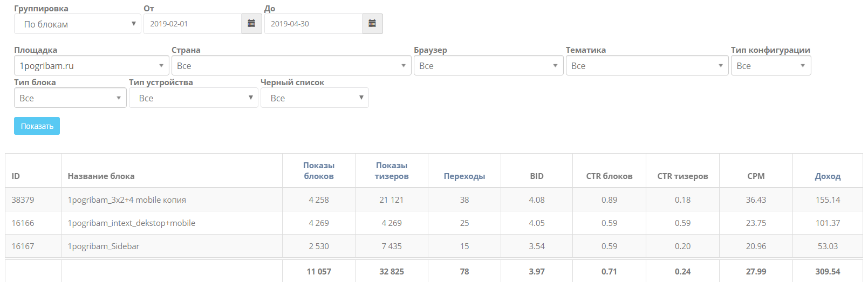Click the До date field showing 2019-04-30
Viewport: 868px width, 282px height.
point(313,24)
